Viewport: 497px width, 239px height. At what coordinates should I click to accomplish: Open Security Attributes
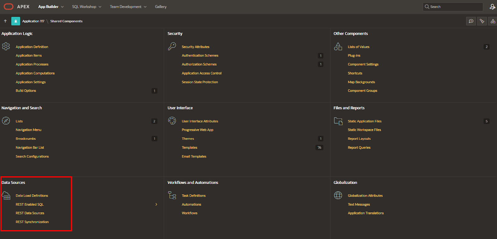tap(195, 47)
